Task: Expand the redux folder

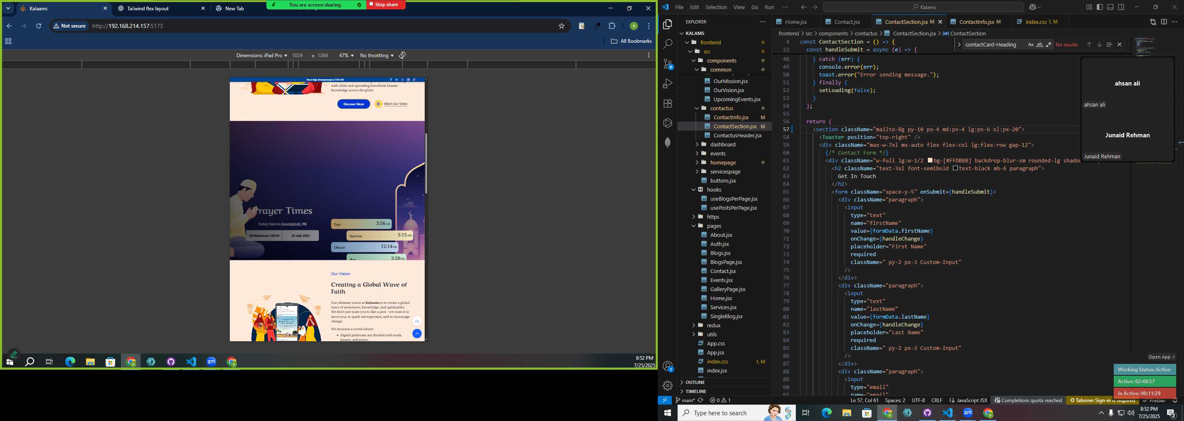Action: [x=694, y=325]
